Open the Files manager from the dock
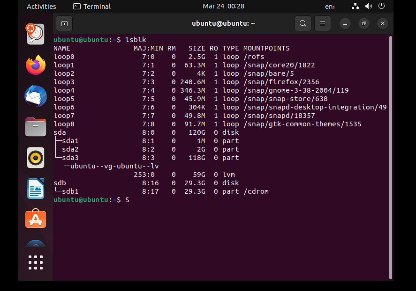Image resolution: width=416 pixels, height=291 pixels. [x=36, y=127]
